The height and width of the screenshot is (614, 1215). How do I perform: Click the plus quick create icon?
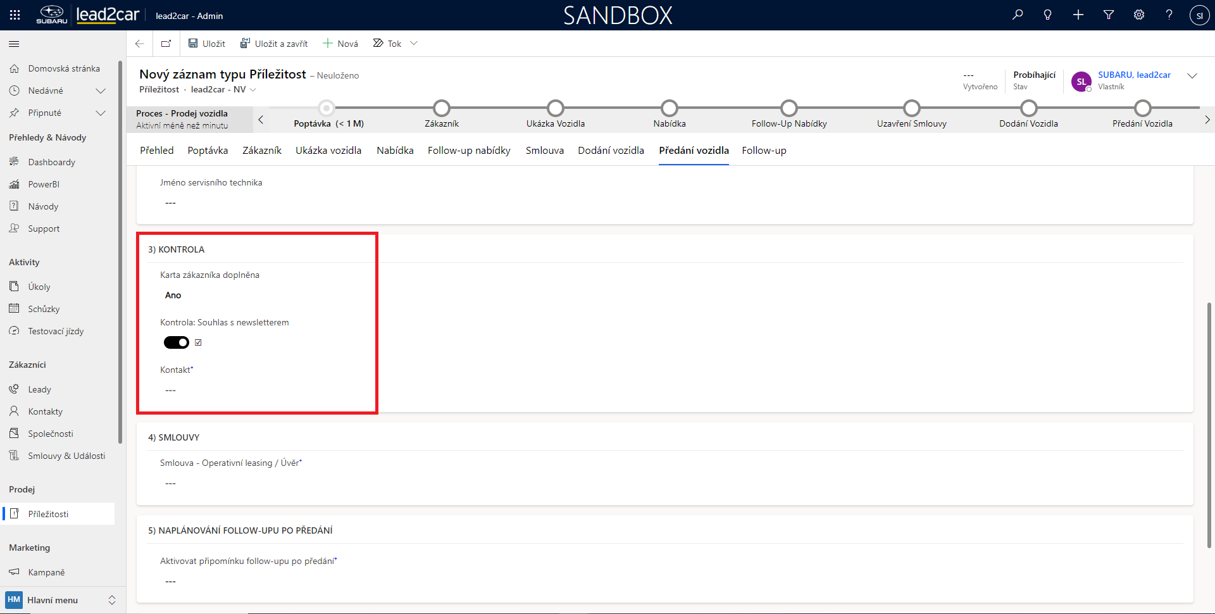pyautogui.click(x=1078, y=15)
